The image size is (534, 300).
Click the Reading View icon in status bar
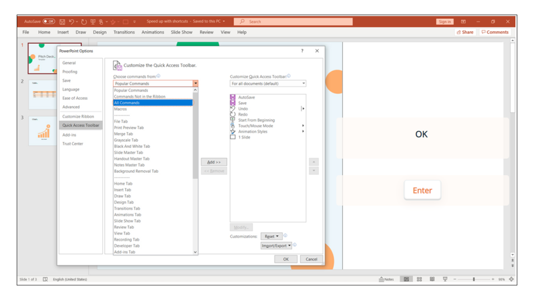coord(432,279)
